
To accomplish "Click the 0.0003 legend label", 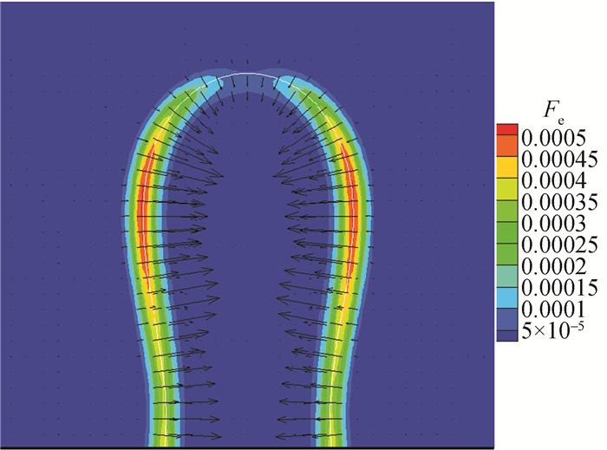I will [553, 223].
